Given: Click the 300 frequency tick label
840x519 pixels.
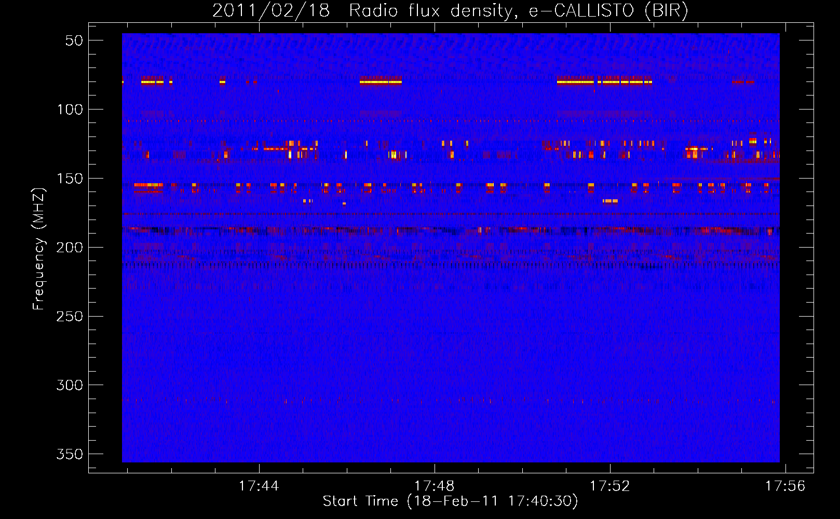Looking at the screenshot, I should click(x=70, y=385).
